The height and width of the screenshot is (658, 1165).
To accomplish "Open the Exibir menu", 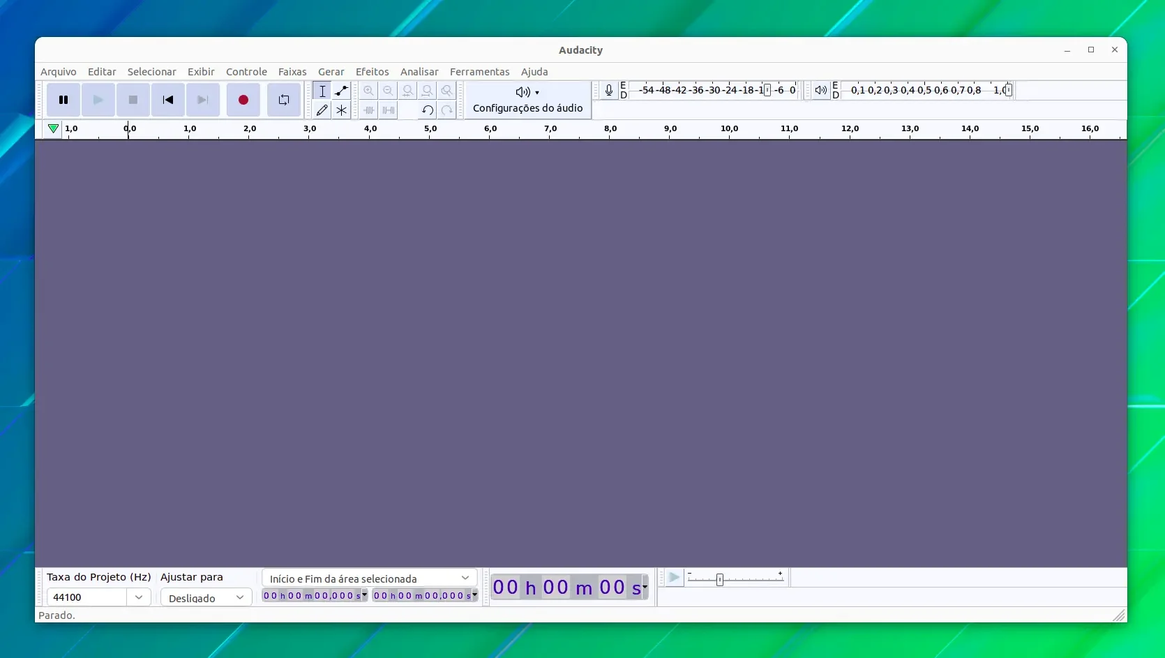I will click(x=201, y=72).
